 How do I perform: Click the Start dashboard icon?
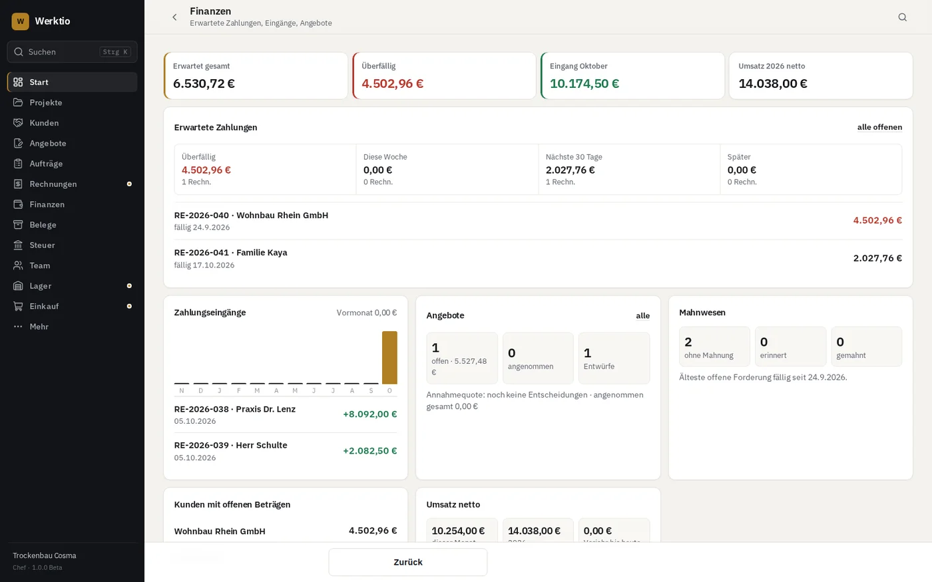point(18,82)
